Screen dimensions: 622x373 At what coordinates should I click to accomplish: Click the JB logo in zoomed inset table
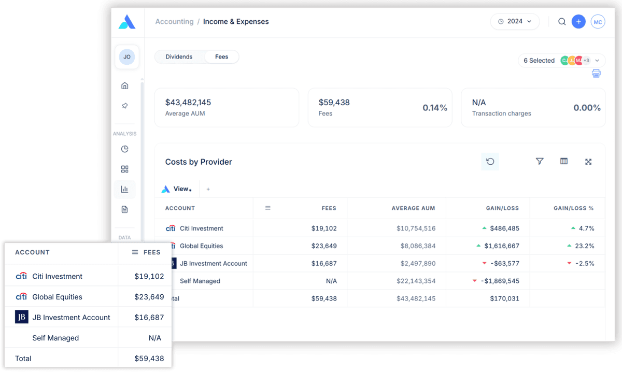point(22,317)
